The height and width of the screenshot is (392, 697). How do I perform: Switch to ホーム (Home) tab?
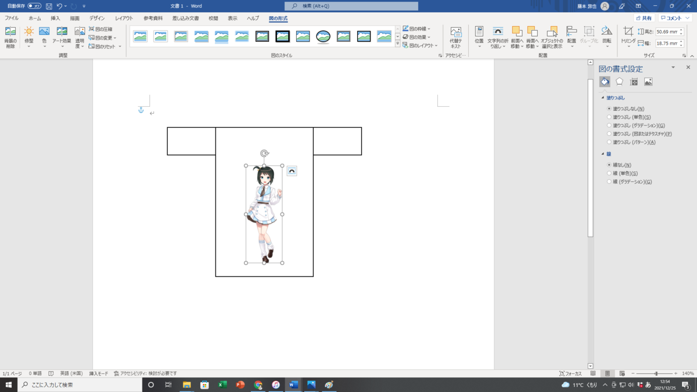pyautogui.click(x=35, y=19)
